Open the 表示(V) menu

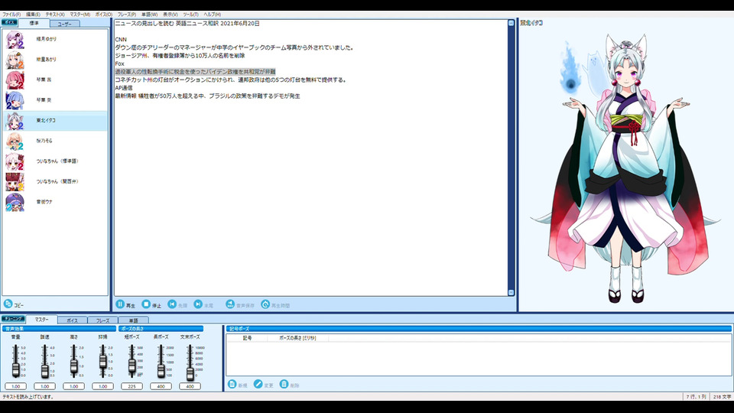coord(170,15)
